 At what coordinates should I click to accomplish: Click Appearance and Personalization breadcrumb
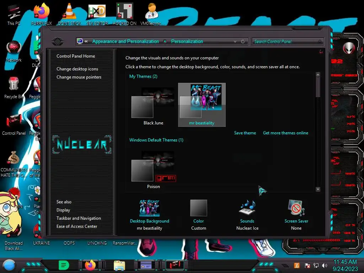[x=125, y=41]
